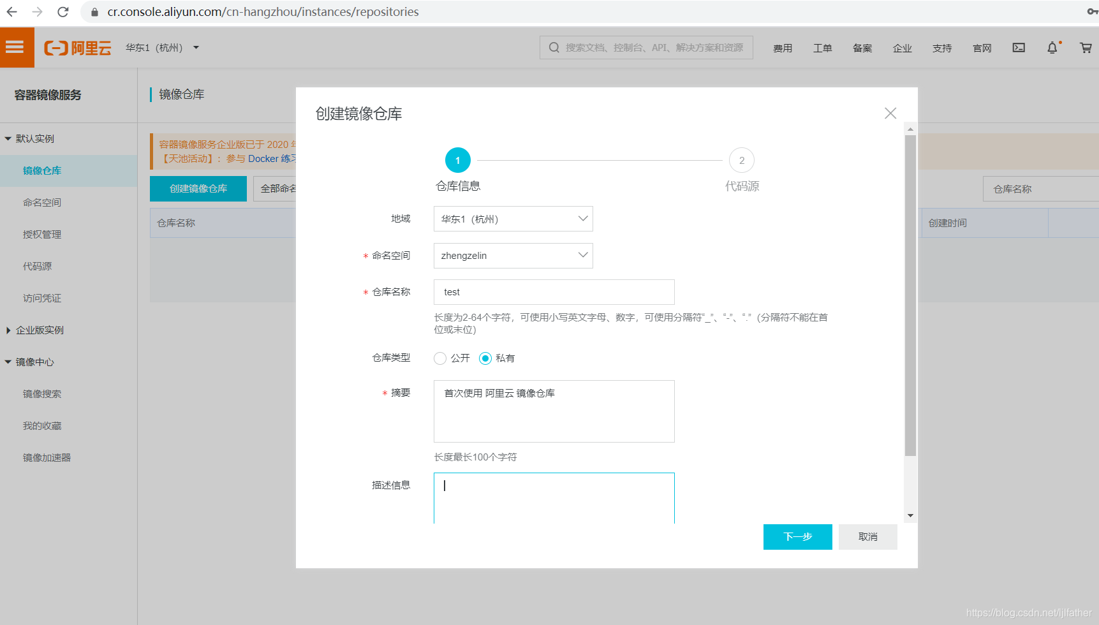Click the 仓库名称 search field at right

pyautogui.click(x=1041, y=189)
